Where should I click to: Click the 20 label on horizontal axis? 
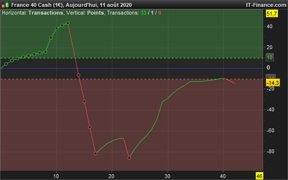[111, 176]
